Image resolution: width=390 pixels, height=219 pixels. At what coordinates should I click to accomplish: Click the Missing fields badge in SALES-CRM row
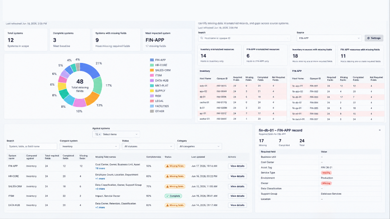(175, 187)
